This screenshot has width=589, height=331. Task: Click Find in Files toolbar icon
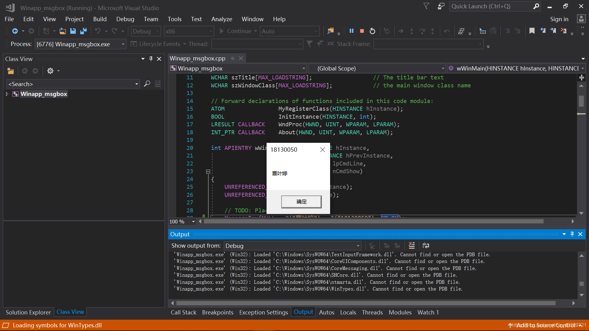click(330, 31)
